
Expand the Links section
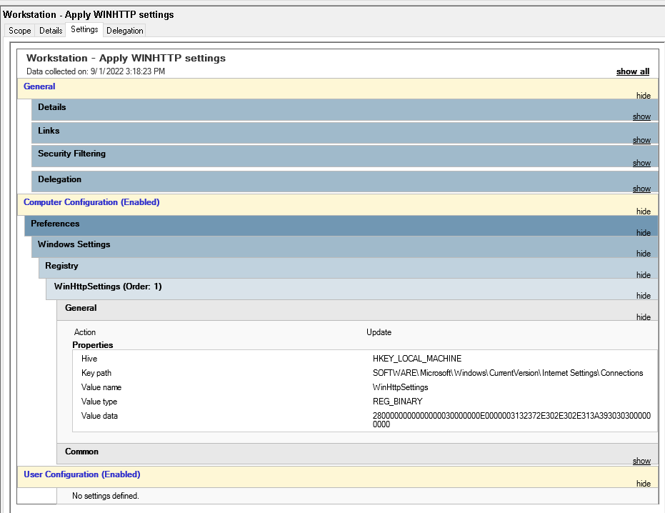point(641,139)
